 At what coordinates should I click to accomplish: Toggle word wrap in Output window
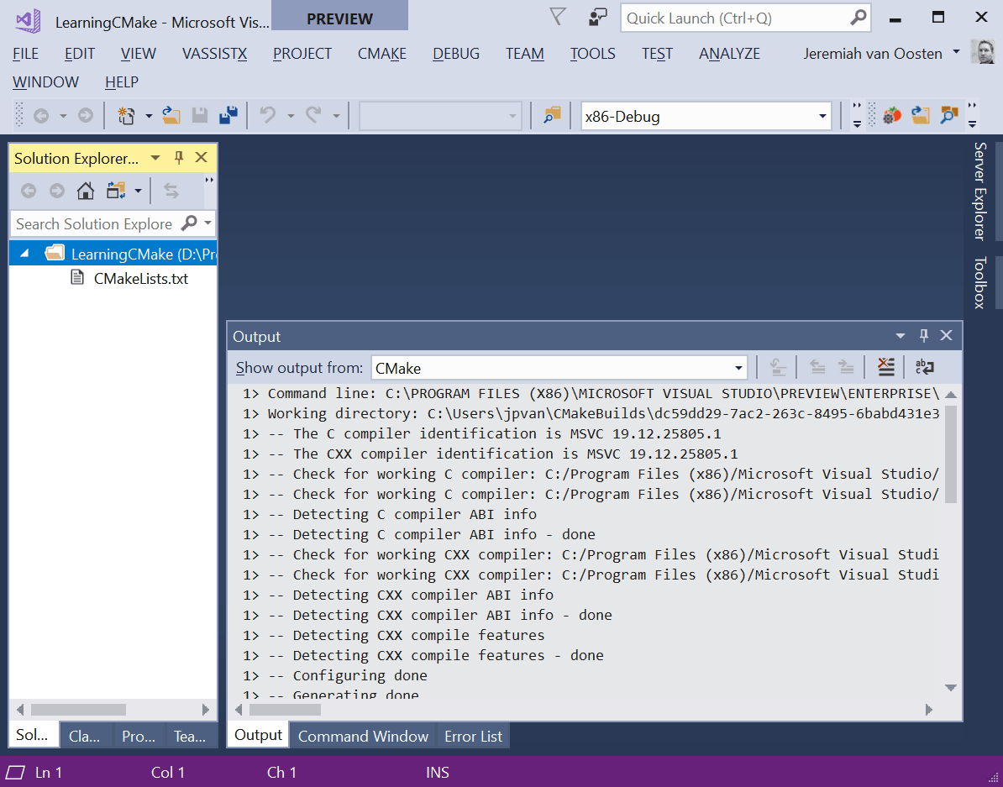pos(925,367)
